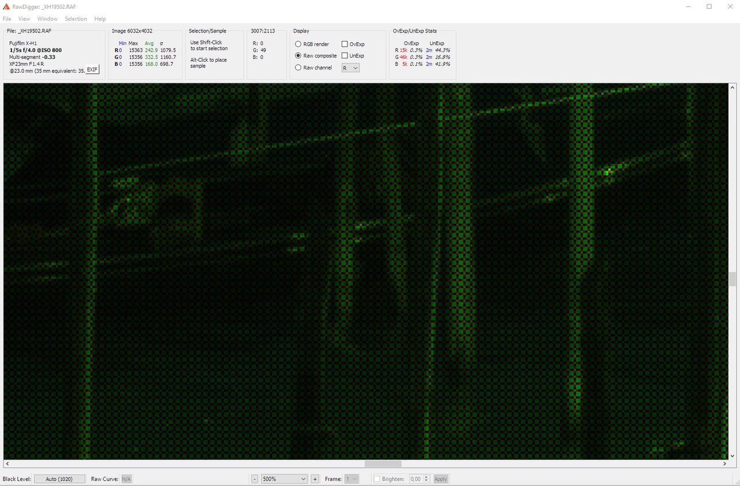This screenshot has height=486, width=740.
Task: Click the 'G: 49' sample value
Action: point(260,50)
